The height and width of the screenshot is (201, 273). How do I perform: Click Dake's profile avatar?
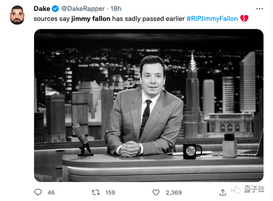17,15
